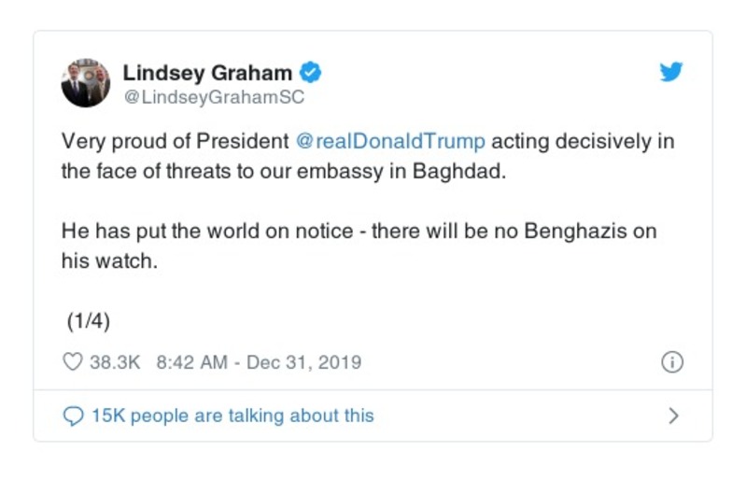Open Lindsey Graham's profile picture
This screenshot has height=479, width=746.
tap(86, 84)
